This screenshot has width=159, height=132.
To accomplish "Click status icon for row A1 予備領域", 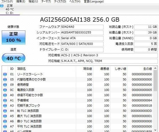I will pos(5,100).
